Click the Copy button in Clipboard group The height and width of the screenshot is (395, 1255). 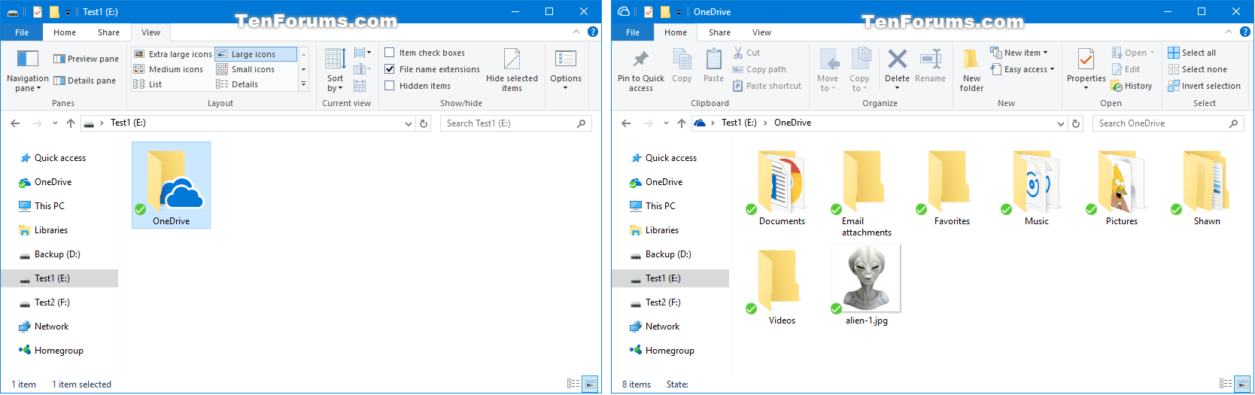tap(682, 66)
